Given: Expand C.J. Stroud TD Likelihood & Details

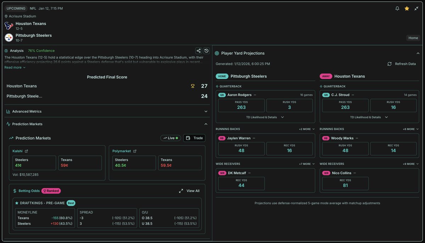Looking at the screenshot, I should click(x=369, y=117).
